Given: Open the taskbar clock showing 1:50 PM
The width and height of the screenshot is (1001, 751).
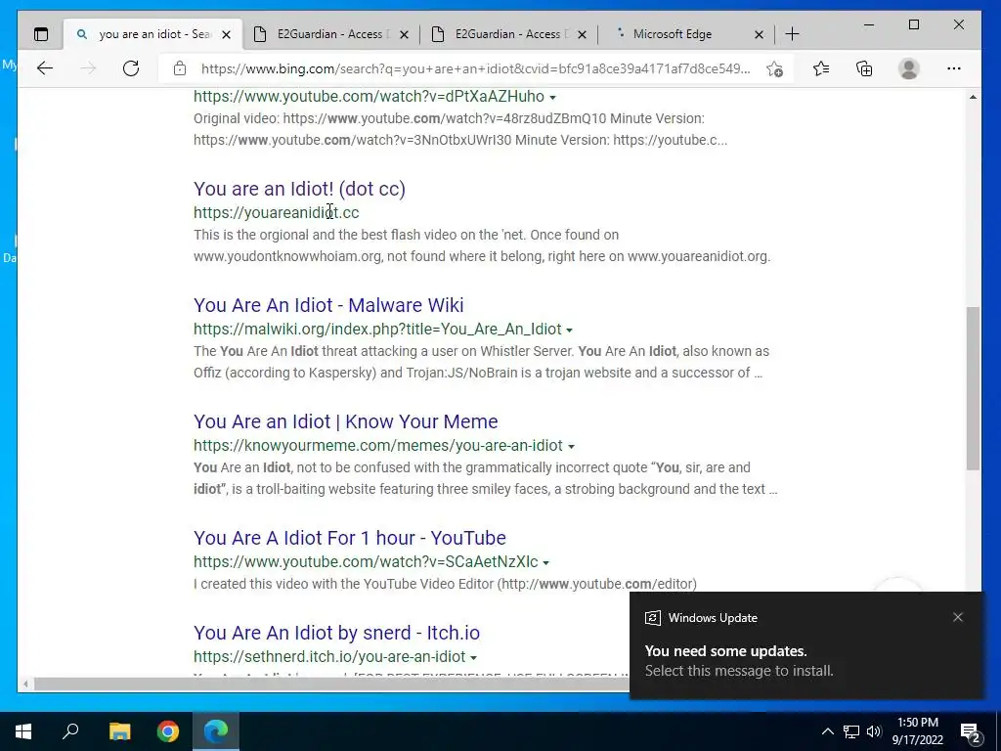Looking at the screenshot, I should coord(917,731).
